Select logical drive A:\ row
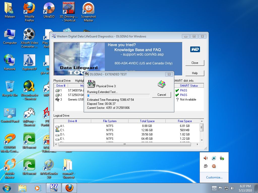The image size is (258, 193). tap(127, 126)
